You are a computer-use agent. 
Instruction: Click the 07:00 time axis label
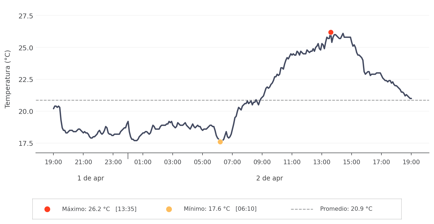(232, 162)
